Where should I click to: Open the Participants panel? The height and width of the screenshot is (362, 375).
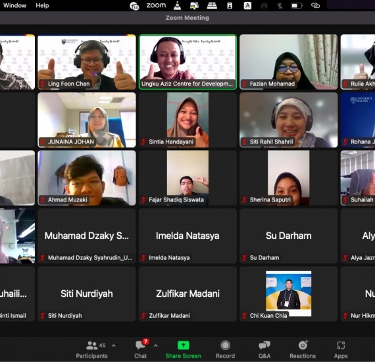click(x=91, y=349)
